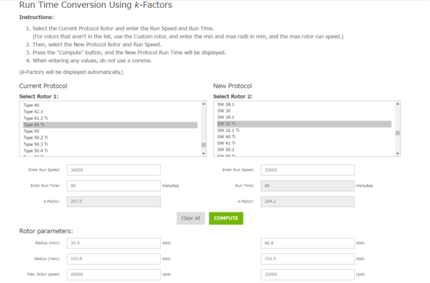Focus Max. Rotor speed field showing 45000

[113, 274]
